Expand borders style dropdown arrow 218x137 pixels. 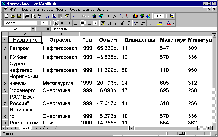(x=155, y=23)
